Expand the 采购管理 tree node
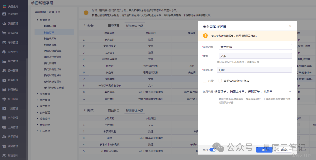Viewport: 316px width, 160px height. (37, 94)
